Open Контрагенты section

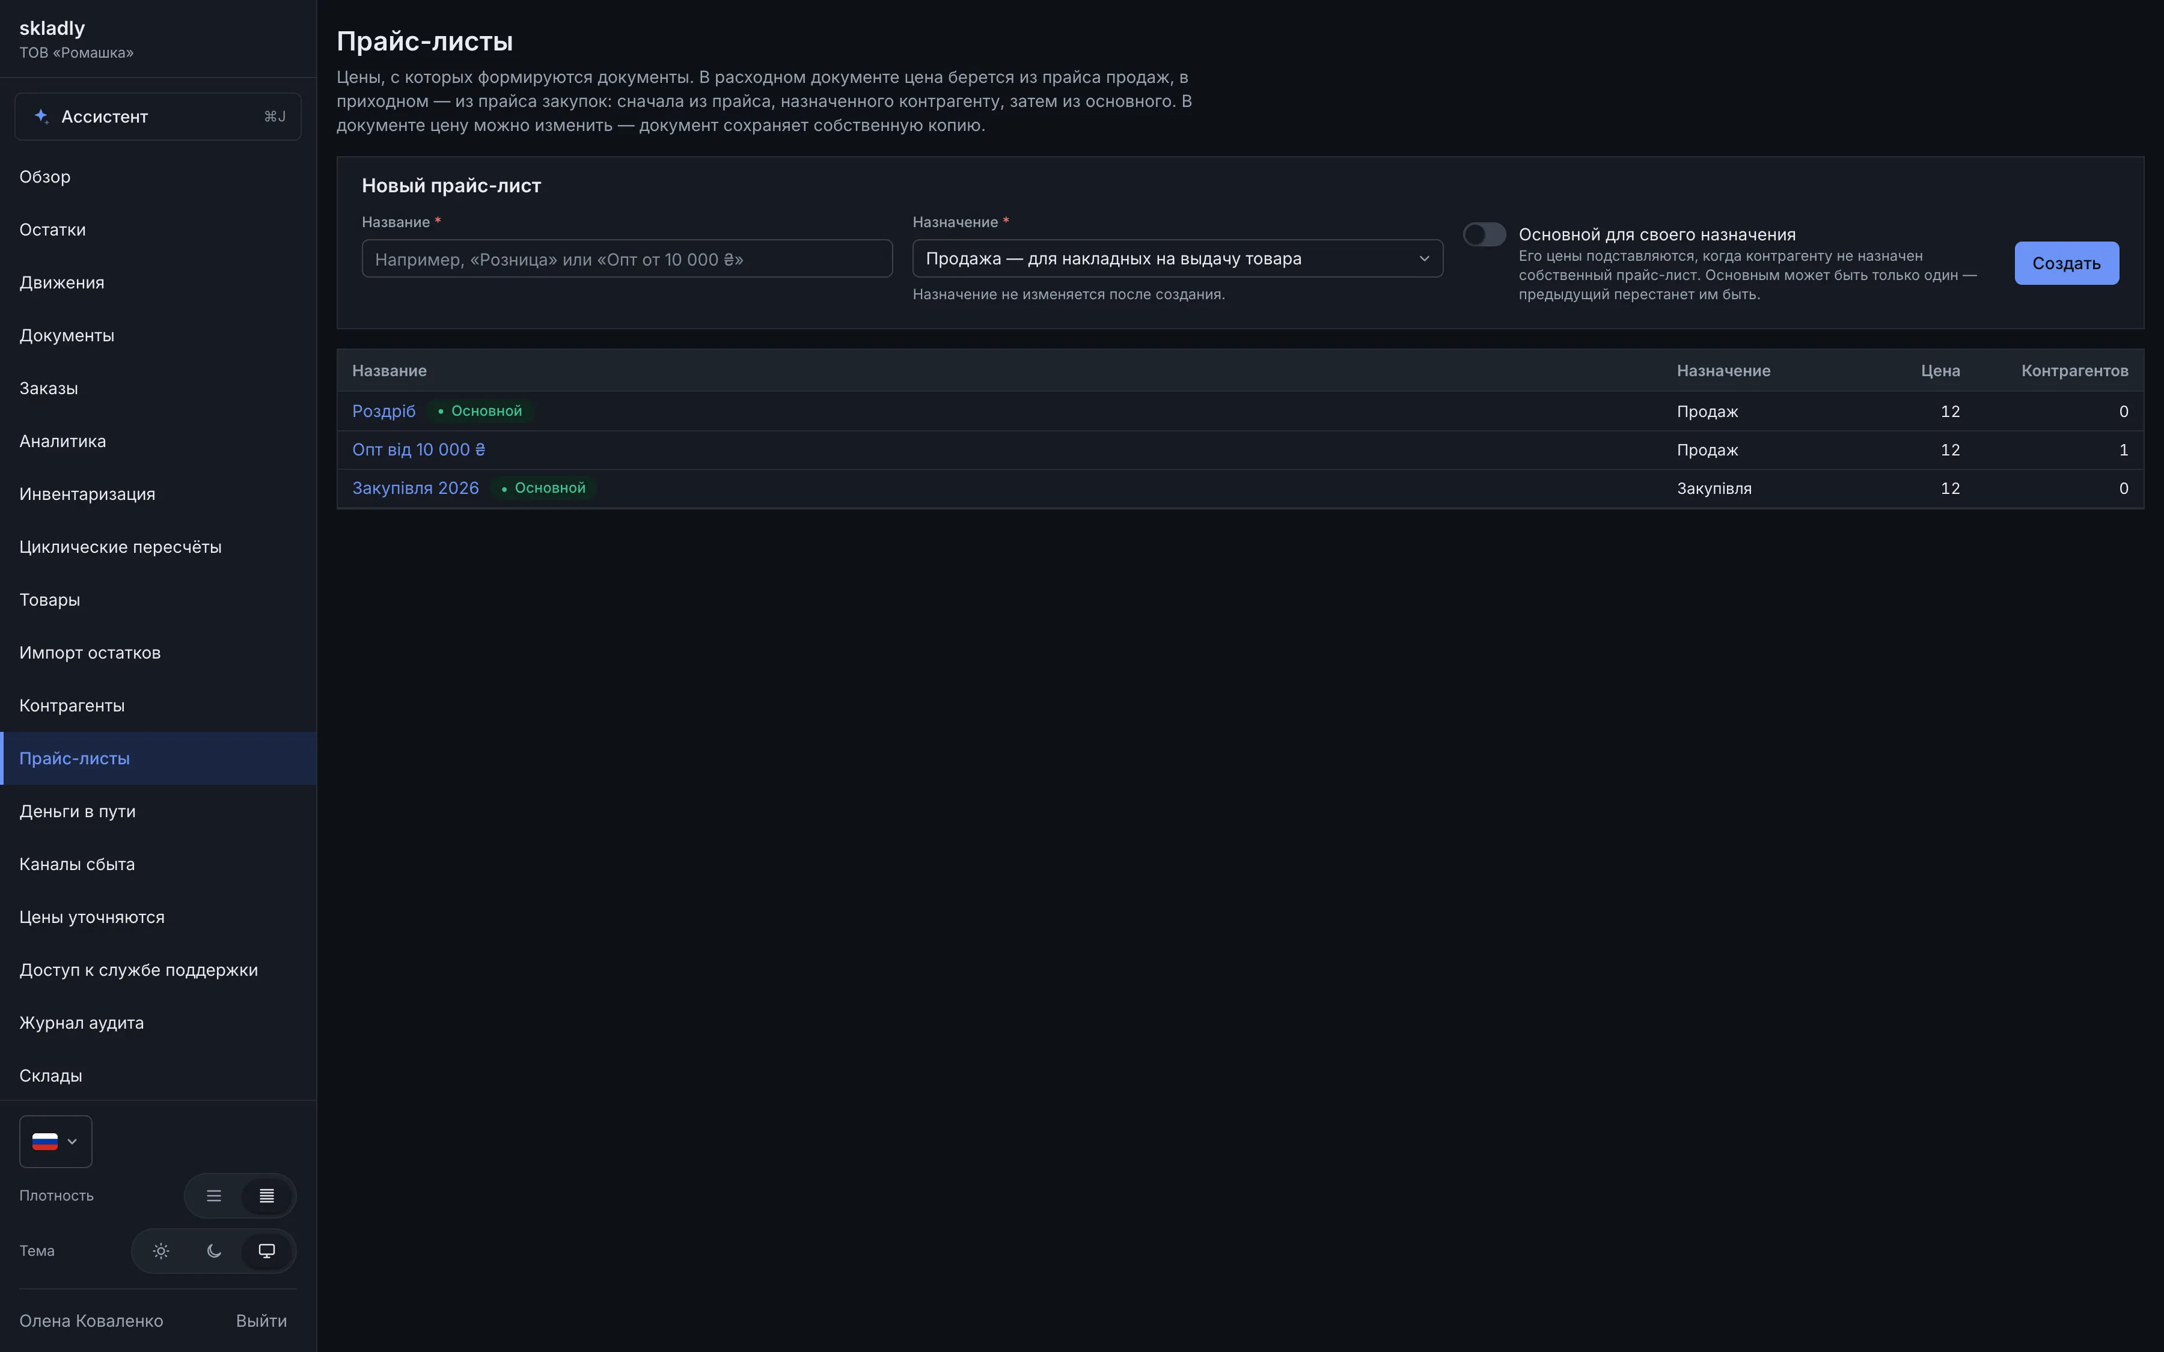[x=158, y=705]
